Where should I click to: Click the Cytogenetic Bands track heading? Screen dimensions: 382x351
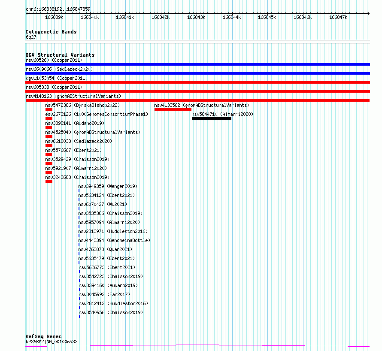[x=51, y=32]
